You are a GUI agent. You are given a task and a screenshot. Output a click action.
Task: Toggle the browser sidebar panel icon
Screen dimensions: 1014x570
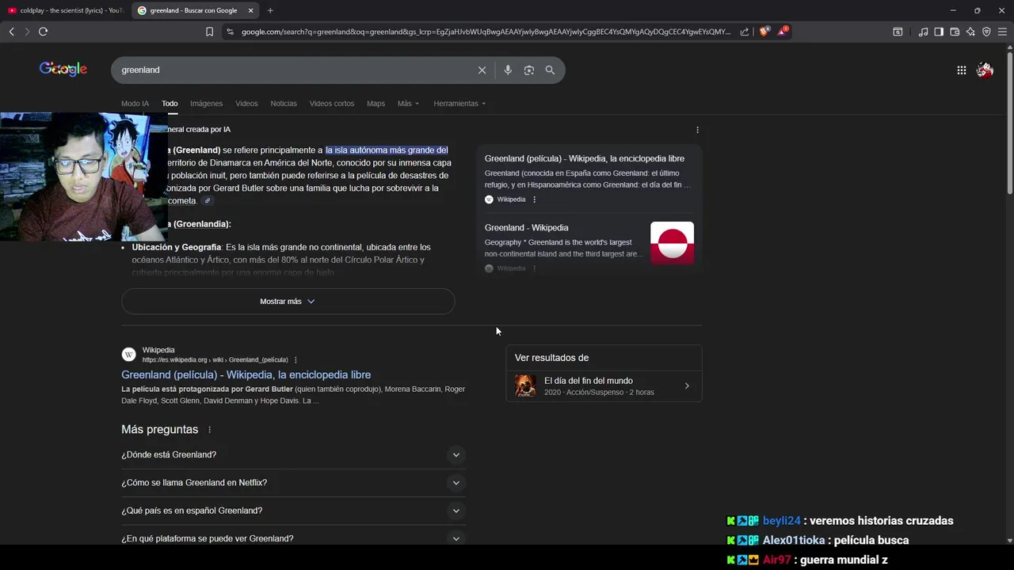click(x=939, y=32)
